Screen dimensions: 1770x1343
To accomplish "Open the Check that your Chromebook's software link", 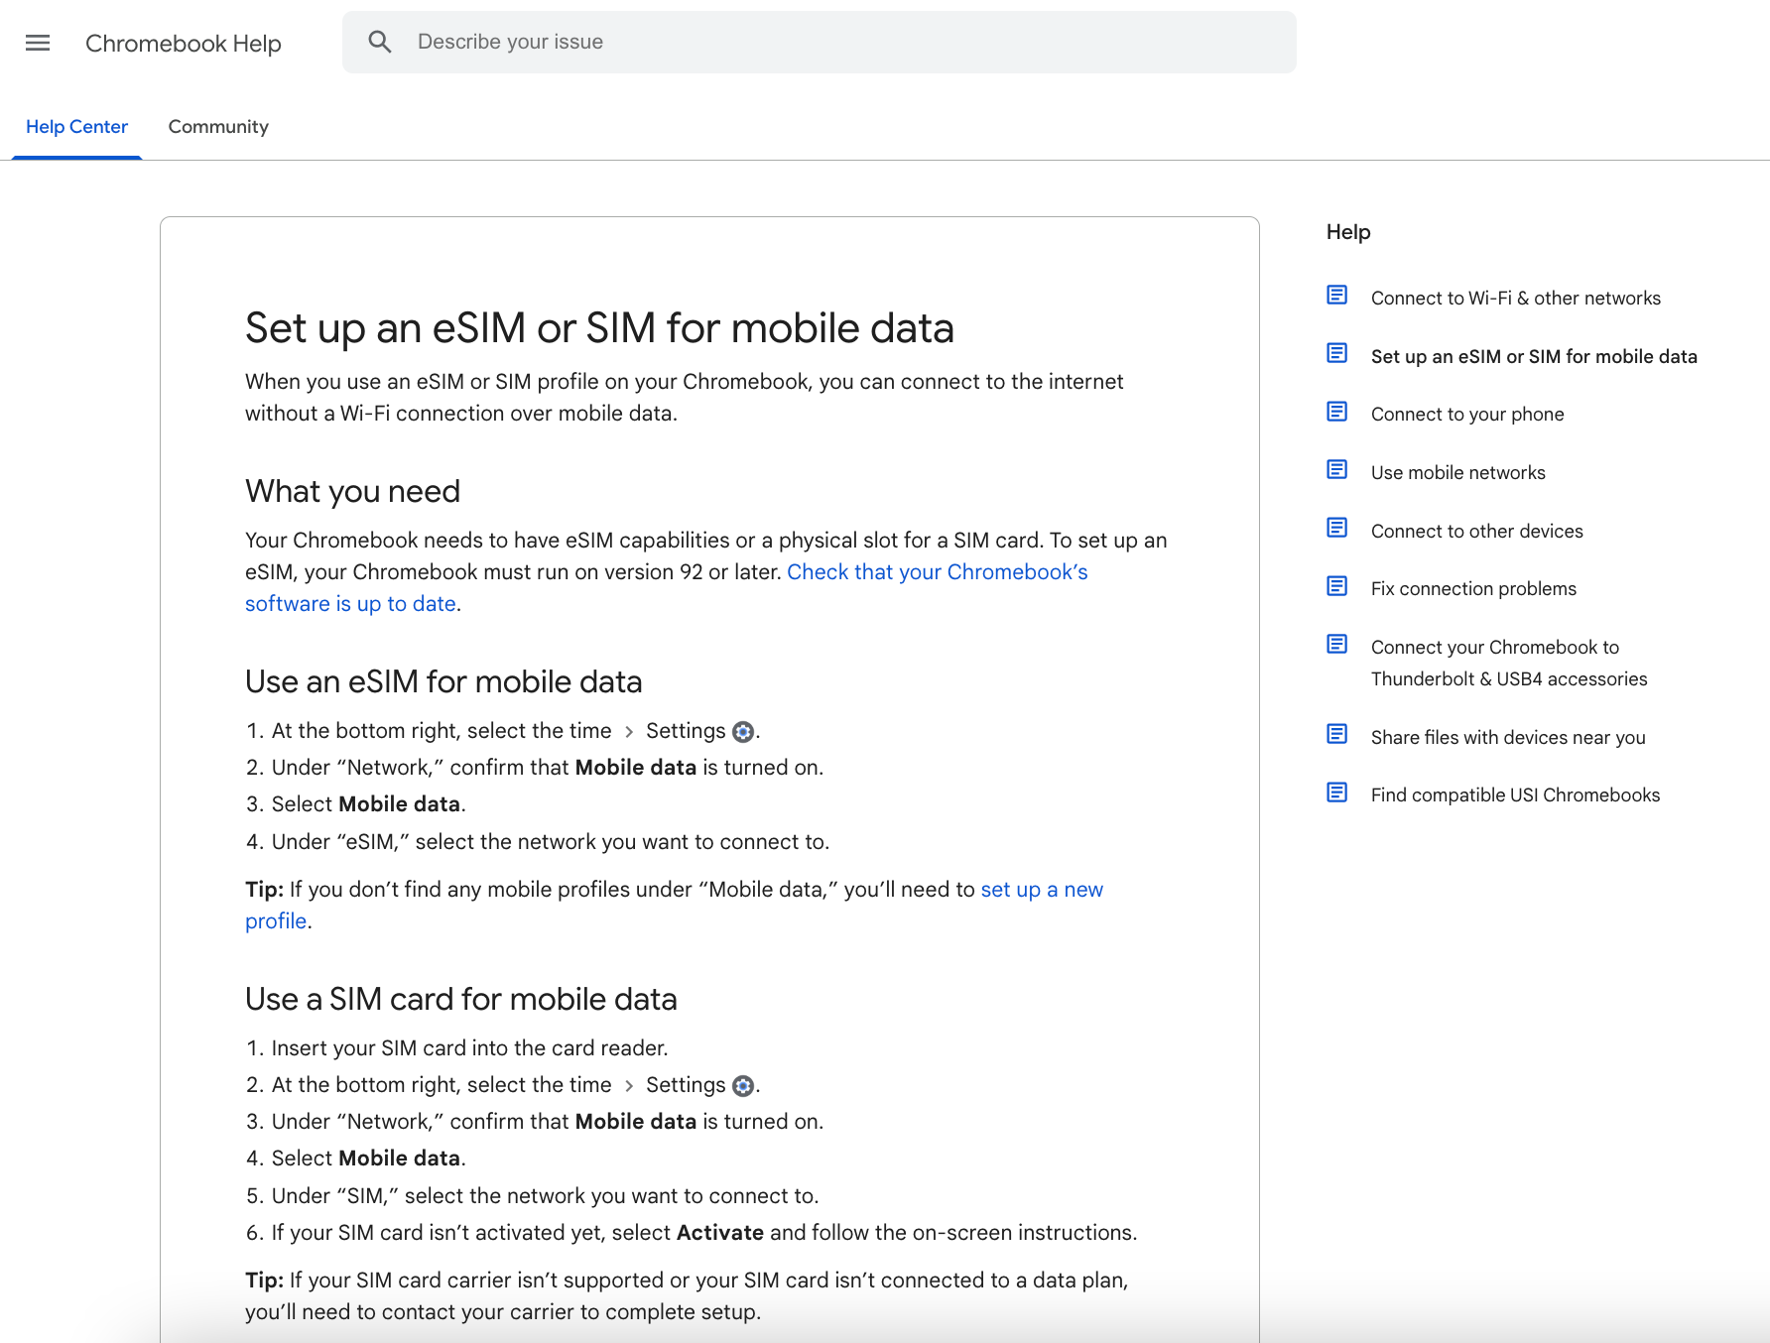I will click(937, 572).
